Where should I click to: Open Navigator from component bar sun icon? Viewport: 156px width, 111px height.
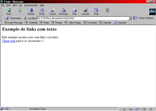pyautogui.click(x=124, y=109)
